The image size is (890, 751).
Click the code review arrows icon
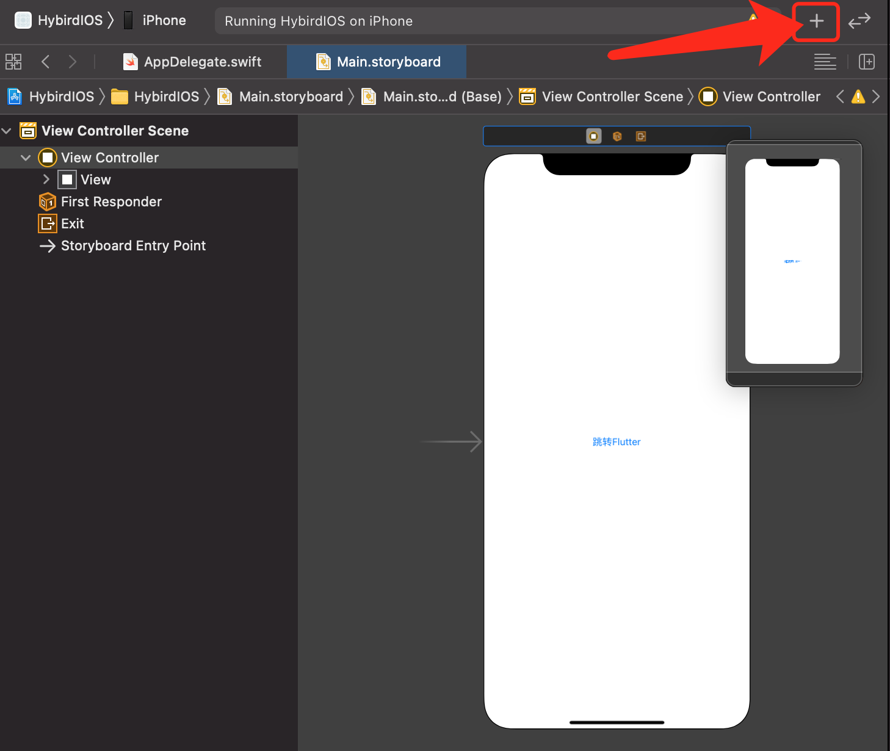859,20
